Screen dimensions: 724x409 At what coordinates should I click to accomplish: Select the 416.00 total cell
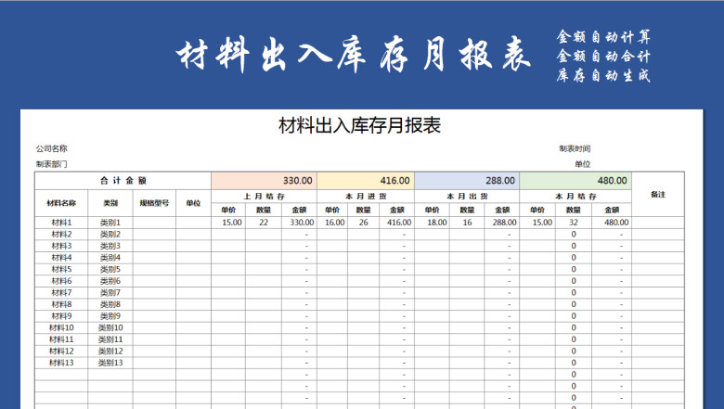pyautogui.click(x=366, y=181)
